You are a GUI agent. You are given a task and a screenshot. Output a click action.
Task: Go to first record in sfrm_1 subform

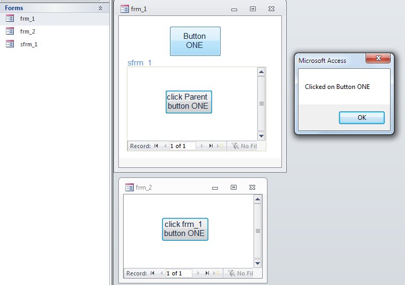[x=156, y=146]
